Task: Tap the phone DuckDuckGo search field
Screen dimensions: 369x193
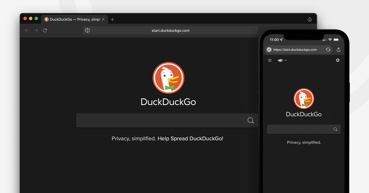Action: pos(304,129)
